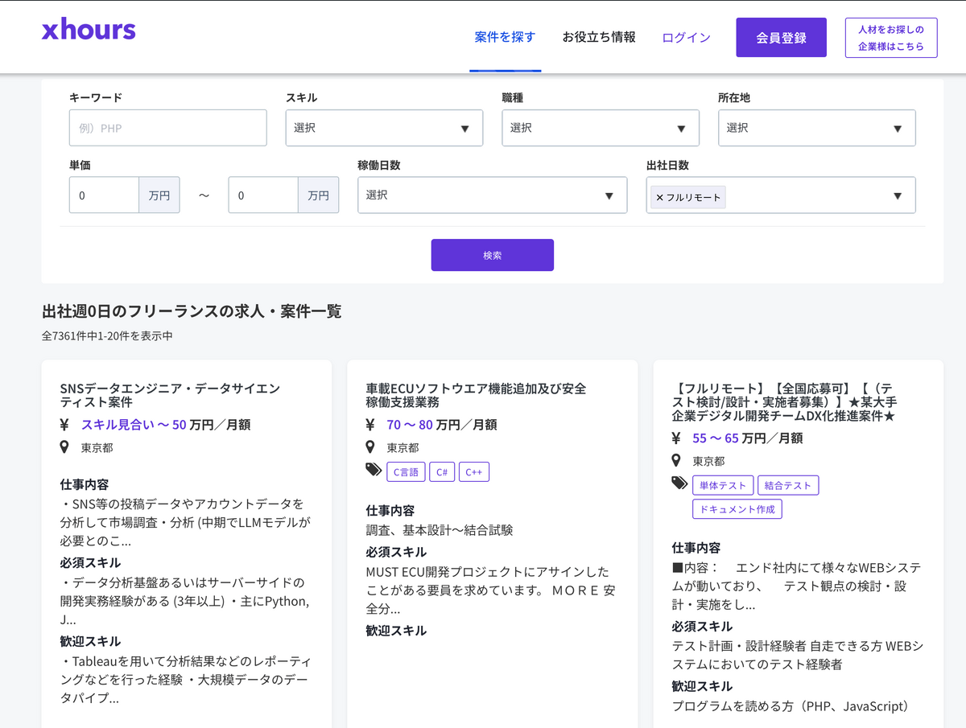The height and width of the screenshot is (728, 966).
Task: Open the スキル dropdown
Action: tap(384, 128)
